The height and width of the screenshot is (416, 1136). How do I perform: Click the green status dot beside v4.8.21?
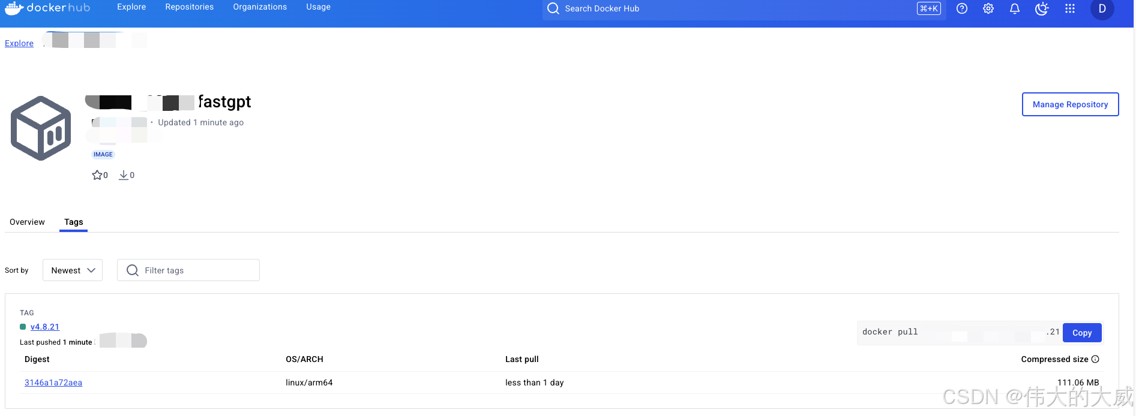pos(23,327)
